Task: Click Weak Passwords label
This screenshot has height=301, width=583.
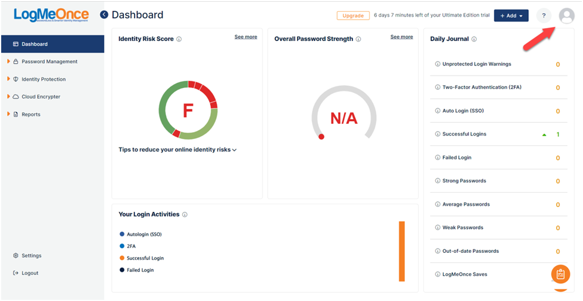Action: [463, 227]
